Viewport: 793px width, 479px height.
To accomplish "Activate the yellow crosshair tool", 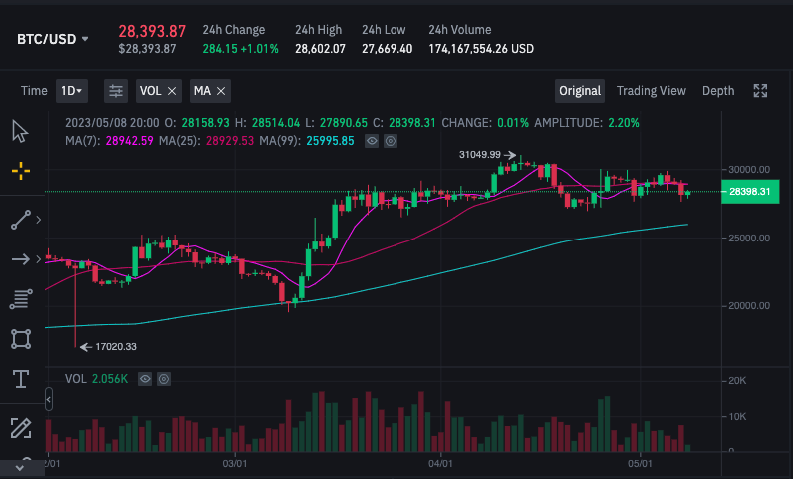I will coord(20,171).
